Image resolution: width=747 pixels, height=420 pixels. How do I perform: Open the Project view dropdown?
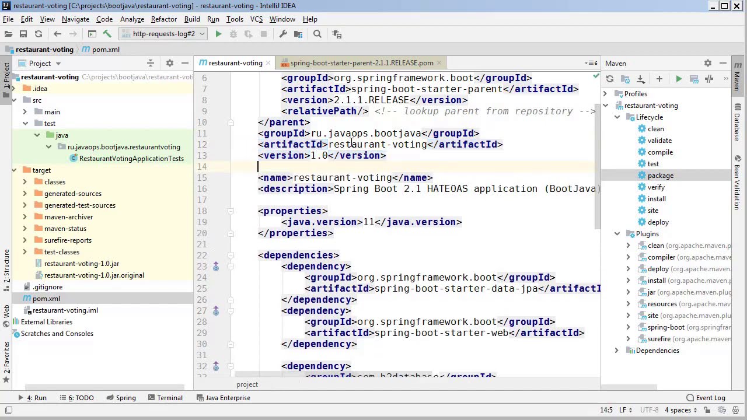click(x=40, y=63)
